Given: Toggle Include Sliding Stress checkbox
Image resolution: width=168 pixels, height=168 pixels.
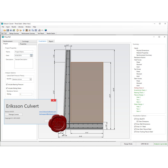Looking at the screenshot, I should click(x=7, y=88).
